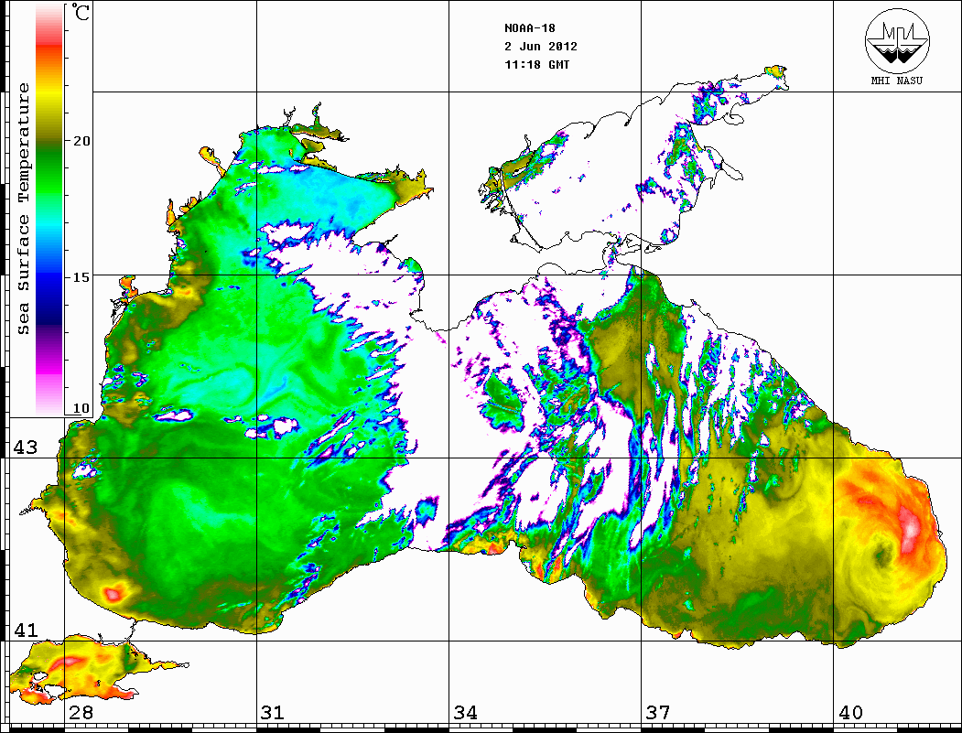Click the longitude label '37'
Viewport: 962px width, 733px height.
(x=658, y=713)
